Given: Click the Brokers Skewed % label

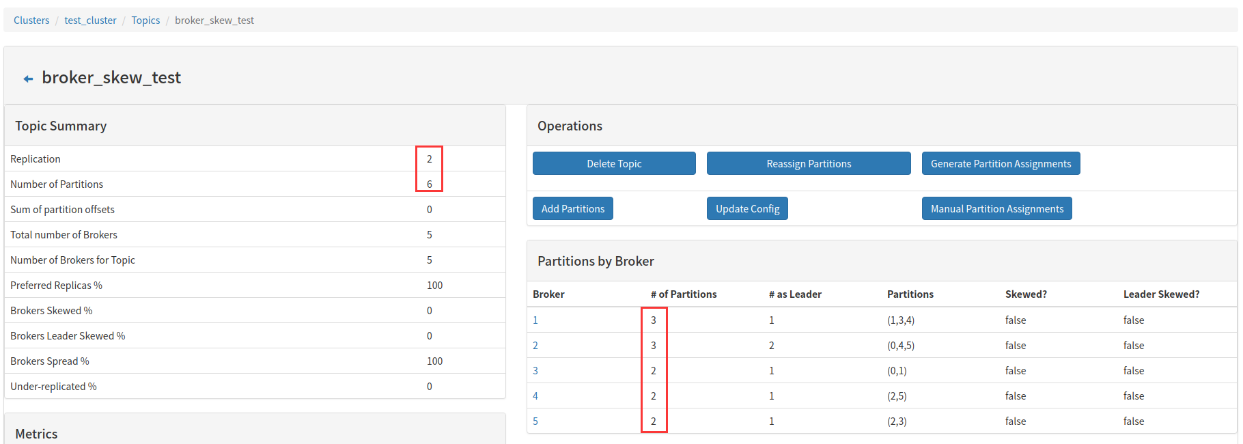Looking at the screenshot, I should tap(51, 310).
